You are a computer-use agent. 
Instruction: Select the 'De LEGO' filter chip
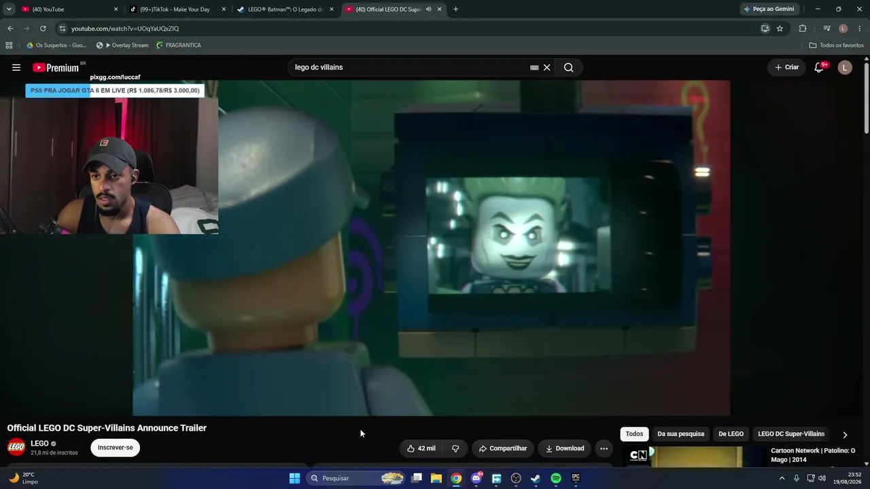tap(731, 434)
